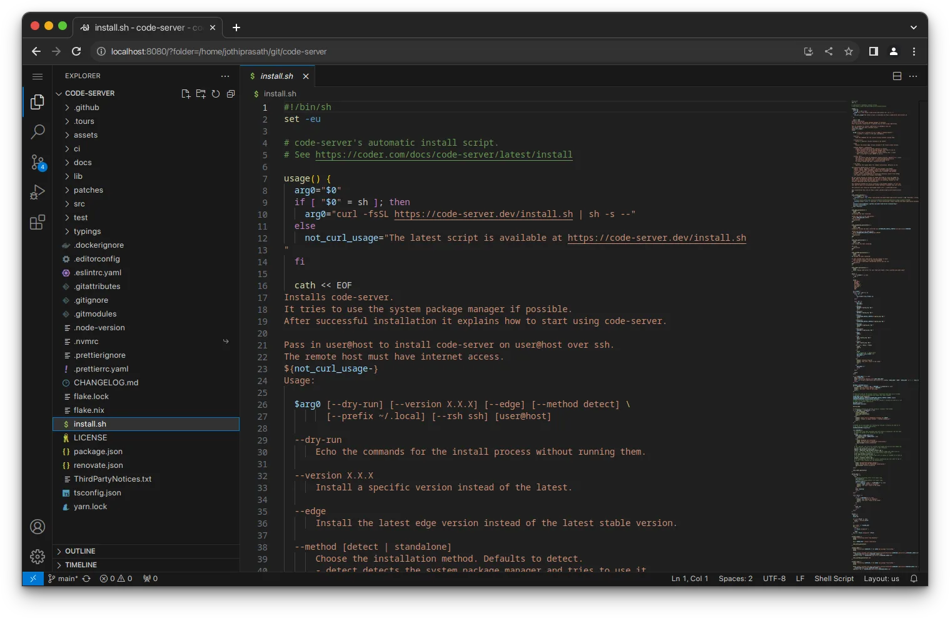The width and height of the screenshot is (950, 618).
Task: Change language mode via Shell Script indicator
Action: pos(834,578)
